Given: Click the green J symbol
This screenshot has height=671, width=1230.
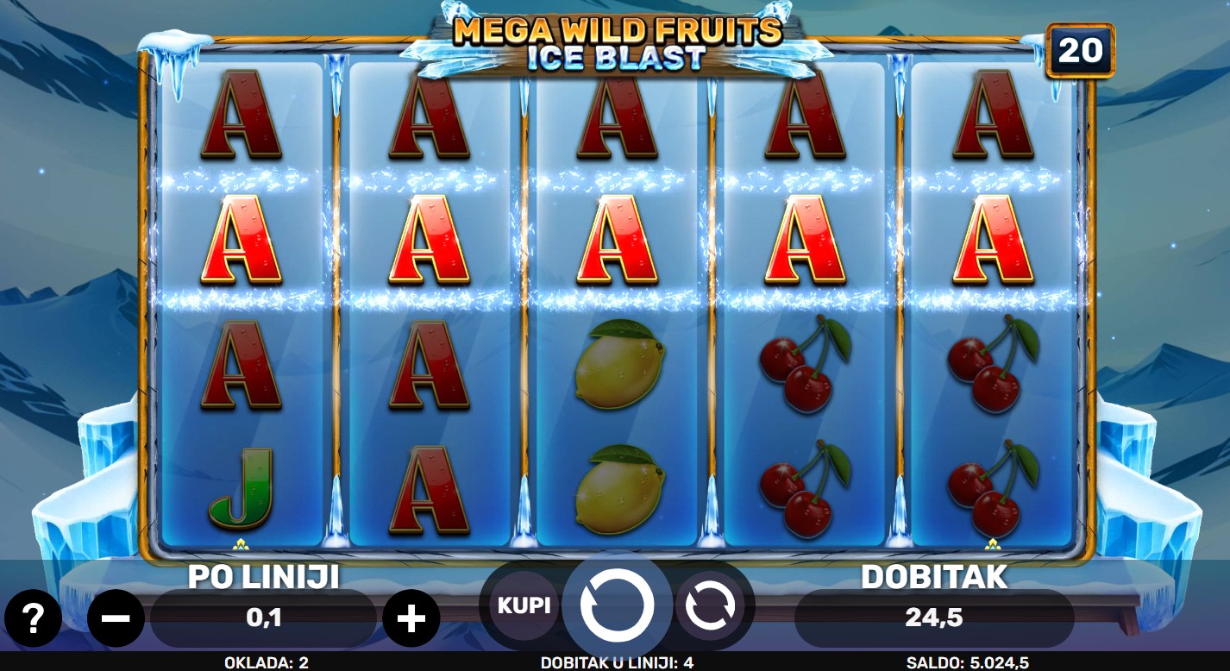Looking at the screenshot, I should [x=241, y=487].
